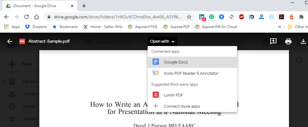308x127 pixels.
Task: Close the Document - Google Drive tab
Action: (72, 6)
